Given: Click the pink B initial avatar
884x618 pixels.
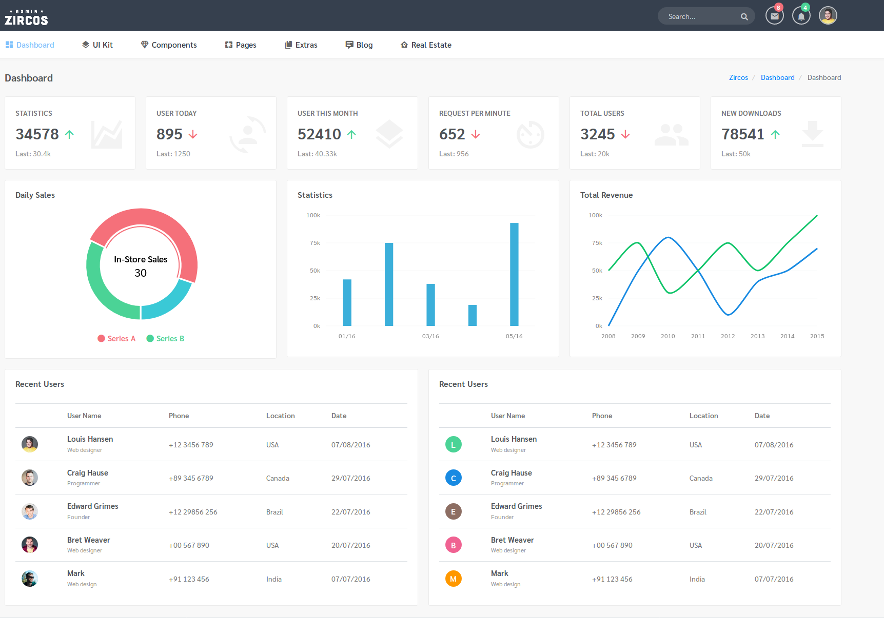Looking at the screenshot, I should (454, 545).
